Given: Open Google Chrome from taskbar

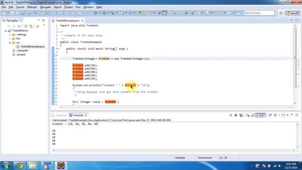Looking at the screenshot, I should (x=19, y=166).
